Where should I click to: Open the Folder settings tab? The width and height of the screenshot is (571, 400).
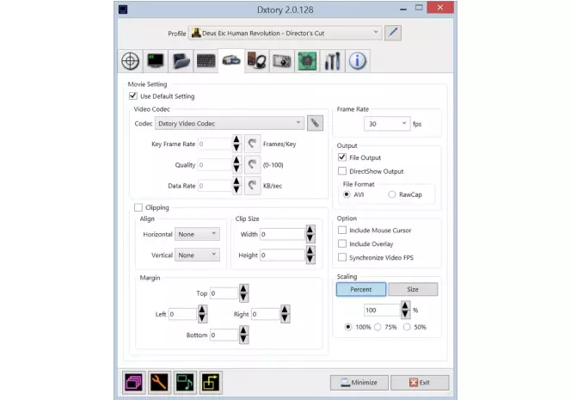coord(181,61)
